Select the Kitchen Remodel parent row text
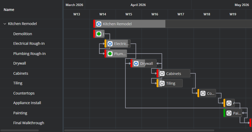The height and width of the screenshot is (132, 252). pyautogui.click(x=22, y=24)
